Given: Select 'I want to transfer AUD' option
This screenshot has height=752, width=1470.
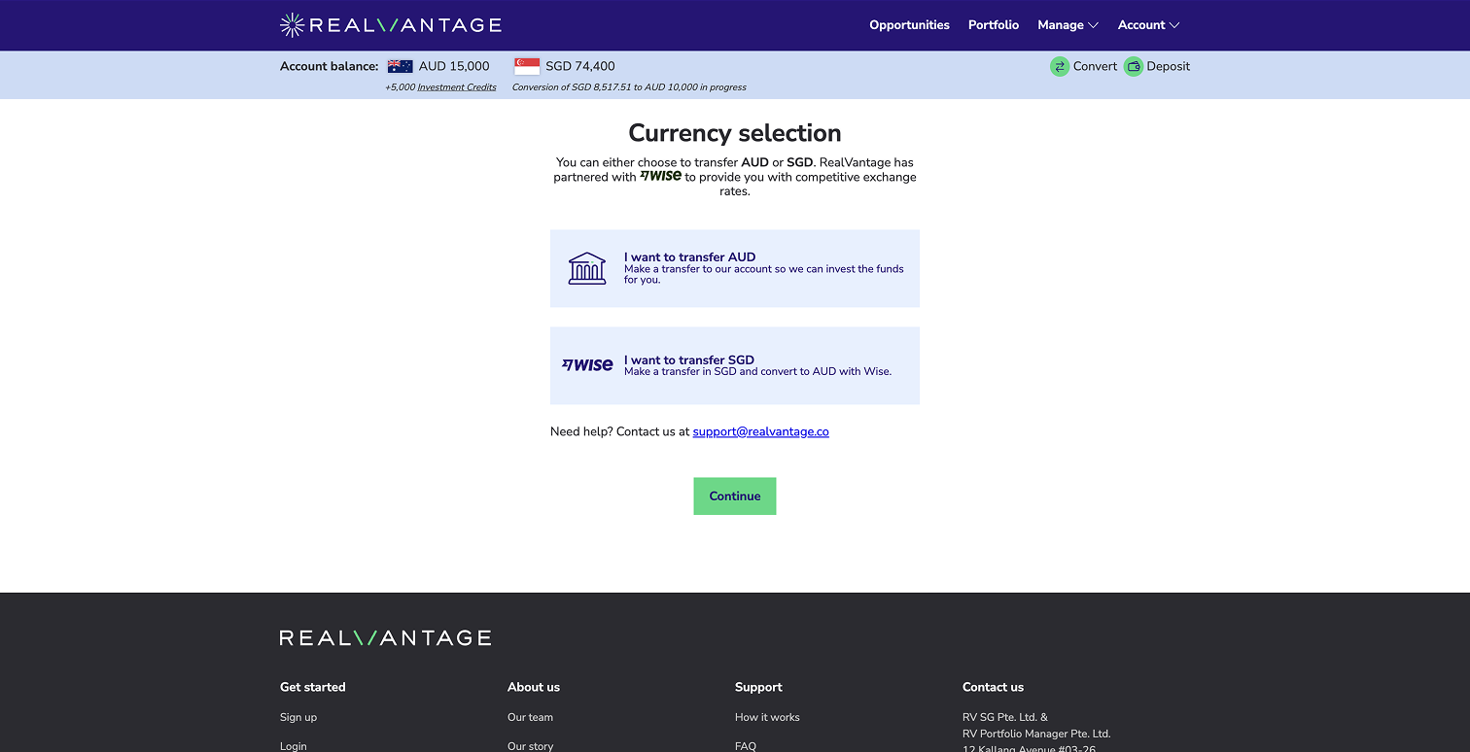Looking at the screenshot, I should coord(734,268).
